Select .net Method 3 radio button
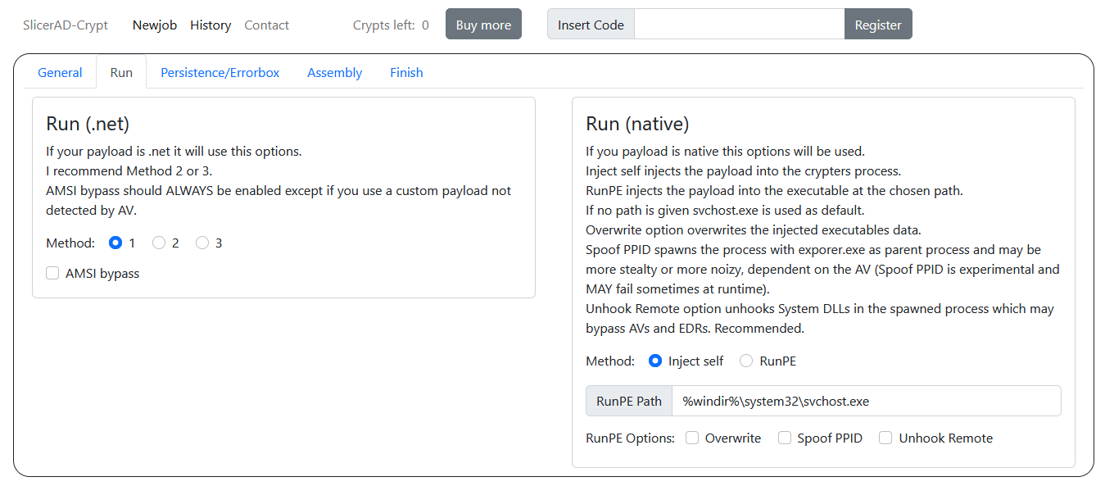Image resolution: width=1105 pixels, height=486 pixels. pyautogui.click(x=202, y=243)
